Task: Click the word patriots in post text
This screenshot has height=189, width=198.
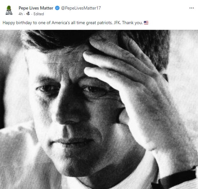Action: tap(103, 23)
